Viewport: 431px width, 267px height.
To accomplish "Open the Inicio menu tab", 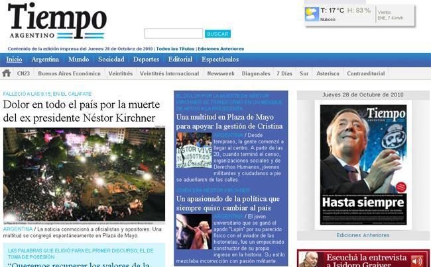I will 15,59.
